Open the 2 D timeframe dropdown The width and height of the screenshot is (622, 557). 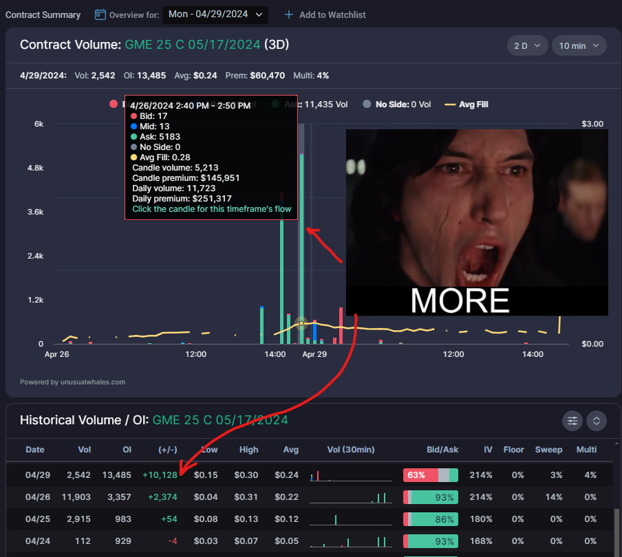pos(527,44)
